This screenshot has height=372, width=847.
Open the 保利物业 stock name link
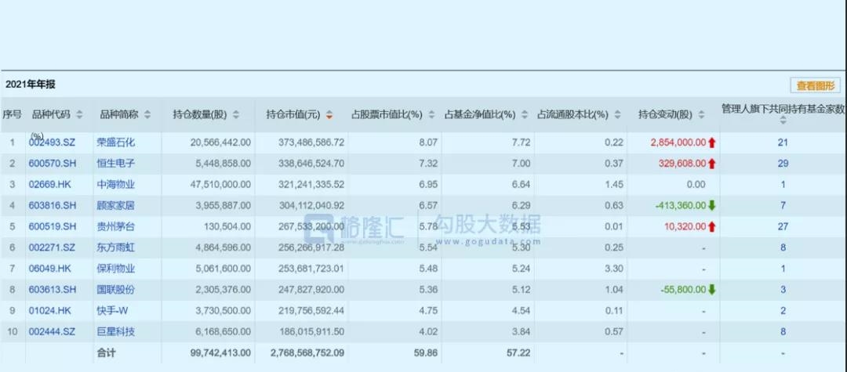point(115,269)
